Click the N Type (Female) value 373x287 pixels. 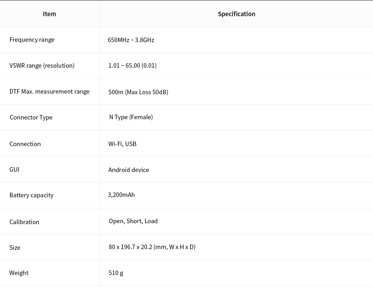coord(131,117)
